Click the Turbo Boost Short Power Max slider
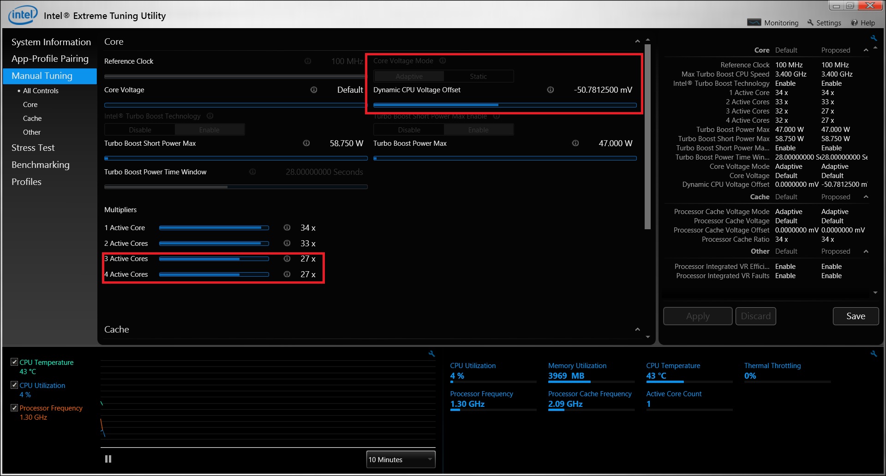The image size is (886, 476). [236, 158]
